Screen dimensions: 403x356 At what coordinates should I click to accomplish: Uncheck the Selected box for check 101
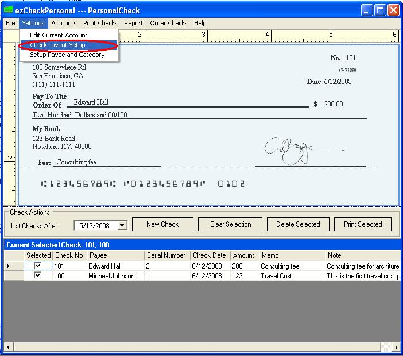click(x=38, y=266)
